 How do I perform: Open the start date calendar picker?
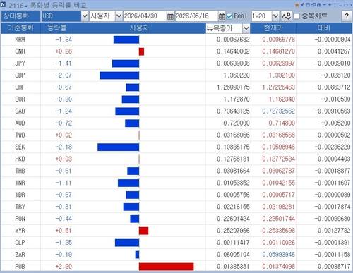click(170, 16)
